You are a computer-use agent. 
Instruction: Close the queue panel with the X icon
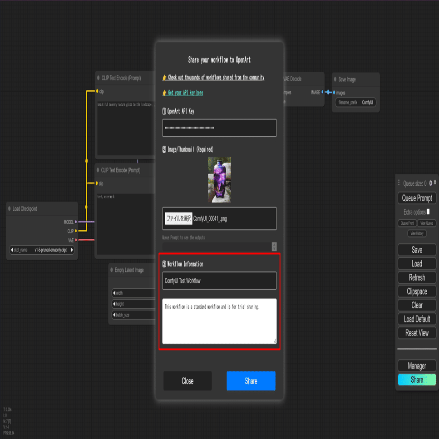435,183
